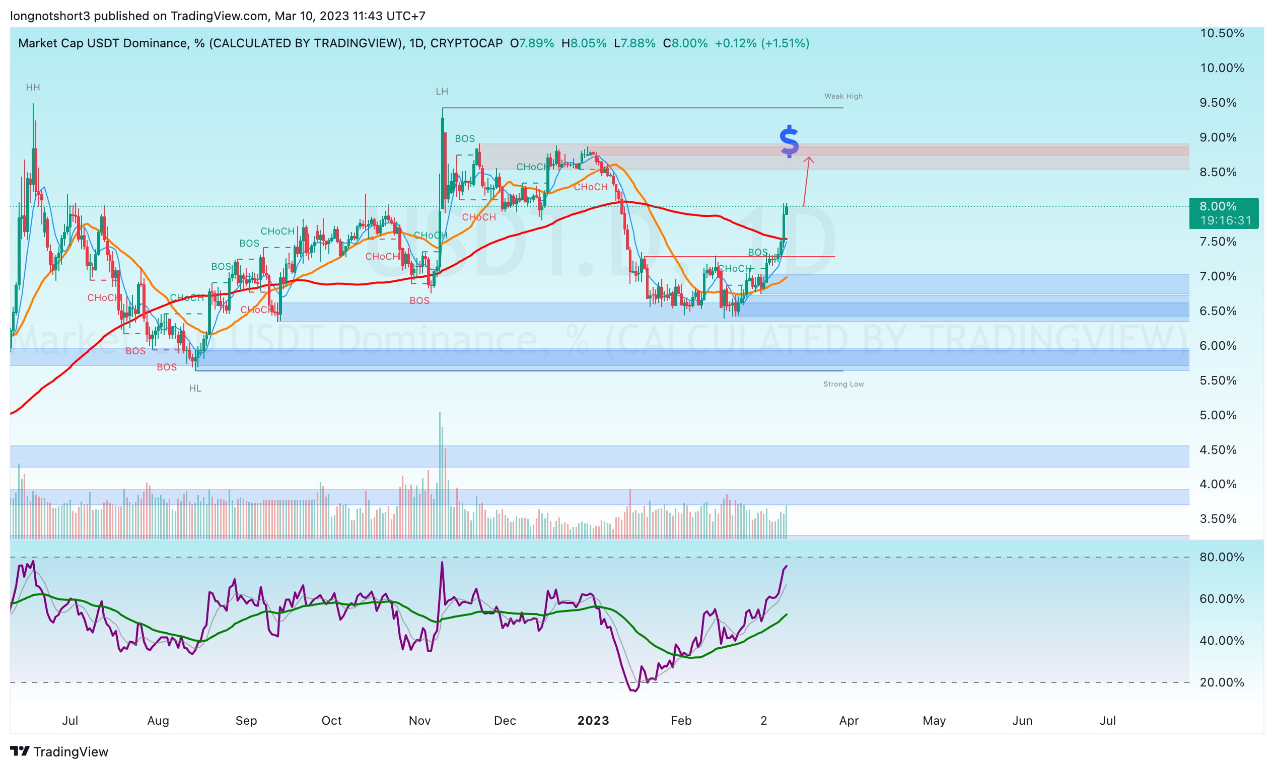Click the Nov marker on the time axis
Viewport: 1274px width, 769px height.
click(420, 720)
